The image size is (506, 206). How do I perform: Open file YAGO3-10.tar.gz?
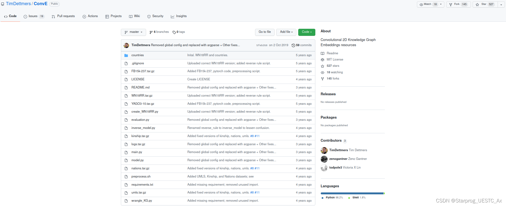pyautogui.click(x=143, y=104)
